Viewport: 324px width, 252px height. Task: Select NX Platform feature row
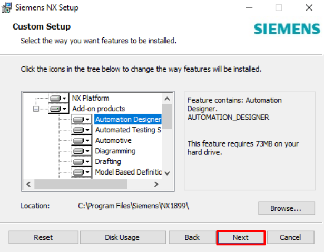coord(91,98)
